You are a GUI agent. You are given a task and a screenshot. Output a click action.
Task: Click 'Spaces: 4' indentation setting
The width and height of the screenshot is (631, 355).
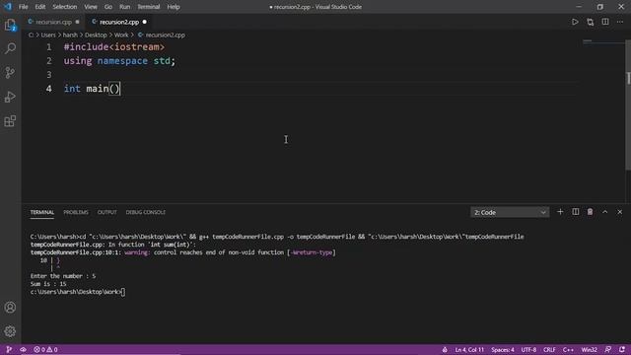(503, 350)
